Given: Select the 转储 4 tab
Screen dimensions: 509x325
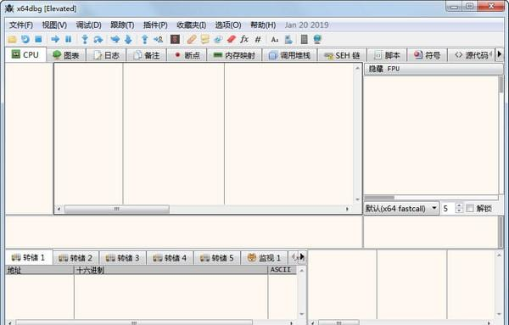Looking at the screenshot, I should click(x=170, y=258).
